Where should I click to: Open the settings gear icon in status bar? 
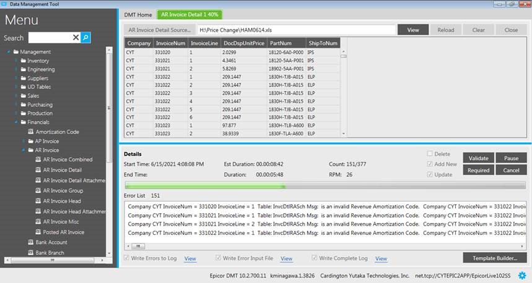click(x=522, y=275)
